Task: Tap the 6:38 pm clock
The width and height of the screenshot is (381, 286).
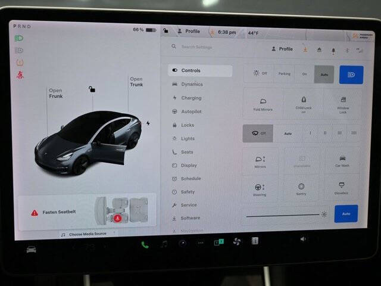Action: tap(227, 32)
